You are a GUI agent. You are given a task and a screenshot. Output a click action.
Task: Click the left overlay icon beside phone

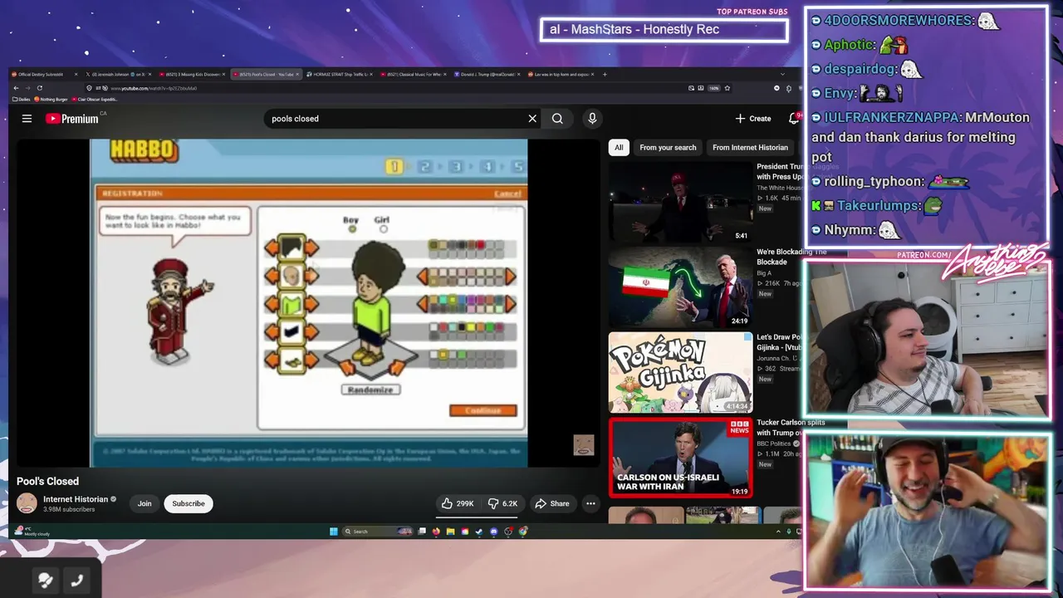46,581
